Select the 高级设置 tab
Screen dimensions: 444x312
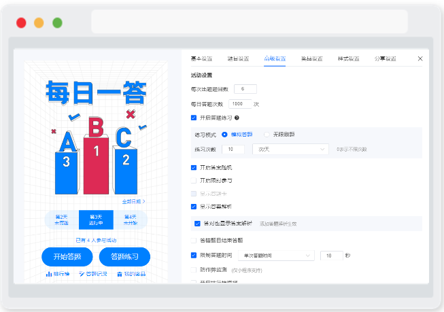275,58
